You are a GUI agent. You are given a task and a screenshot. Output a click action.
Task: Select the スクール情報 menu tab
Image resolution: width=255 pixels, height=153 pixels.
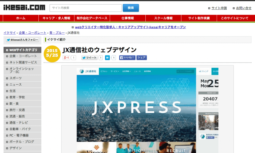[163, 18]
